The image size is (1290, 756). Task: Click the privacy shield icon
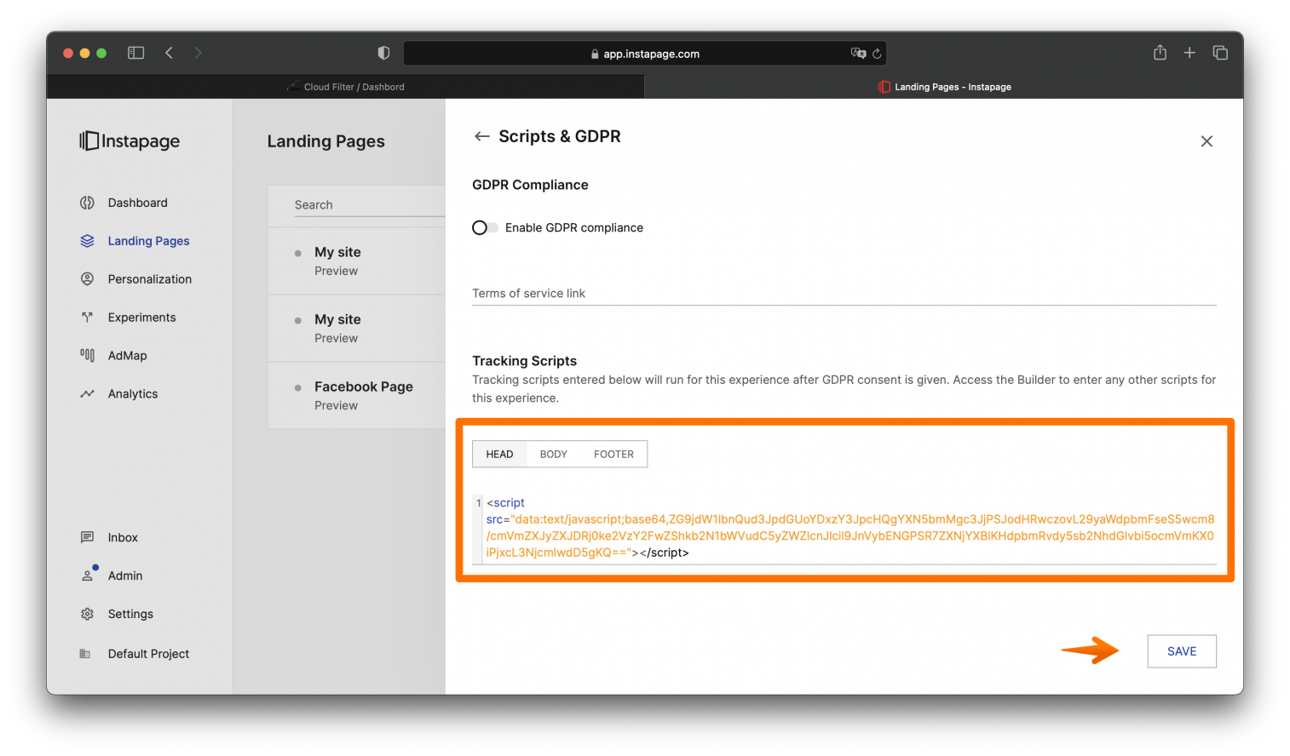383,53
